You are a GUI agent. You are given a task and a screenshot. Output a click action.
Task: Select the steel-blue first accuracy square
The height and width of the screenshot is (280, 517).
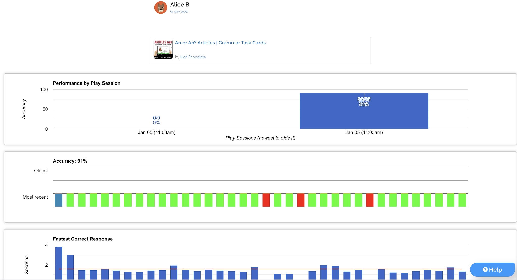tap(59, 200)
